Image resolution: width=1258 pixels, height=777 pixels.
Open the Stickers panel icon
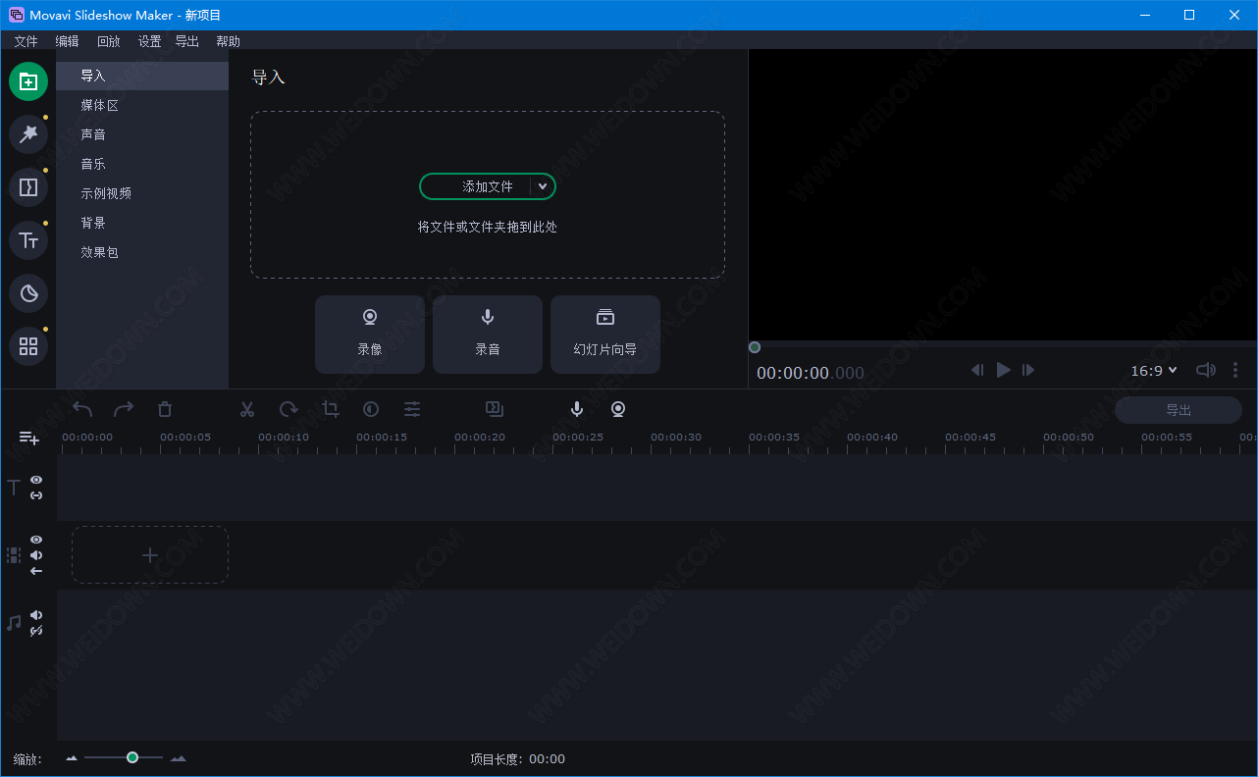(x=28, y=293)
